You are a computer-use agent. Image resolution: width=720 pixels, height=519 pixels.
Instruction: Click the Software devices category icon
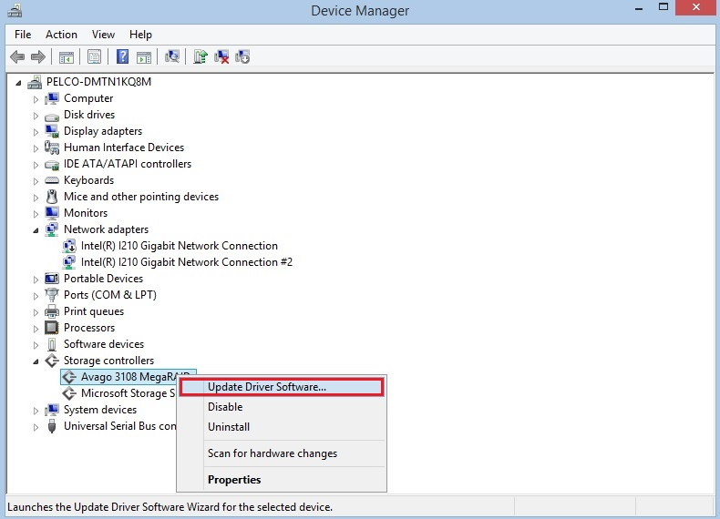(x=52, y=344)
